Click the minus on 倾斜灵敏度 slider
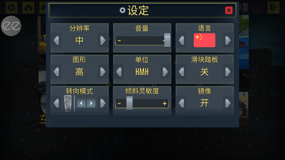The image size is (285, 160). tap(119, 104)
